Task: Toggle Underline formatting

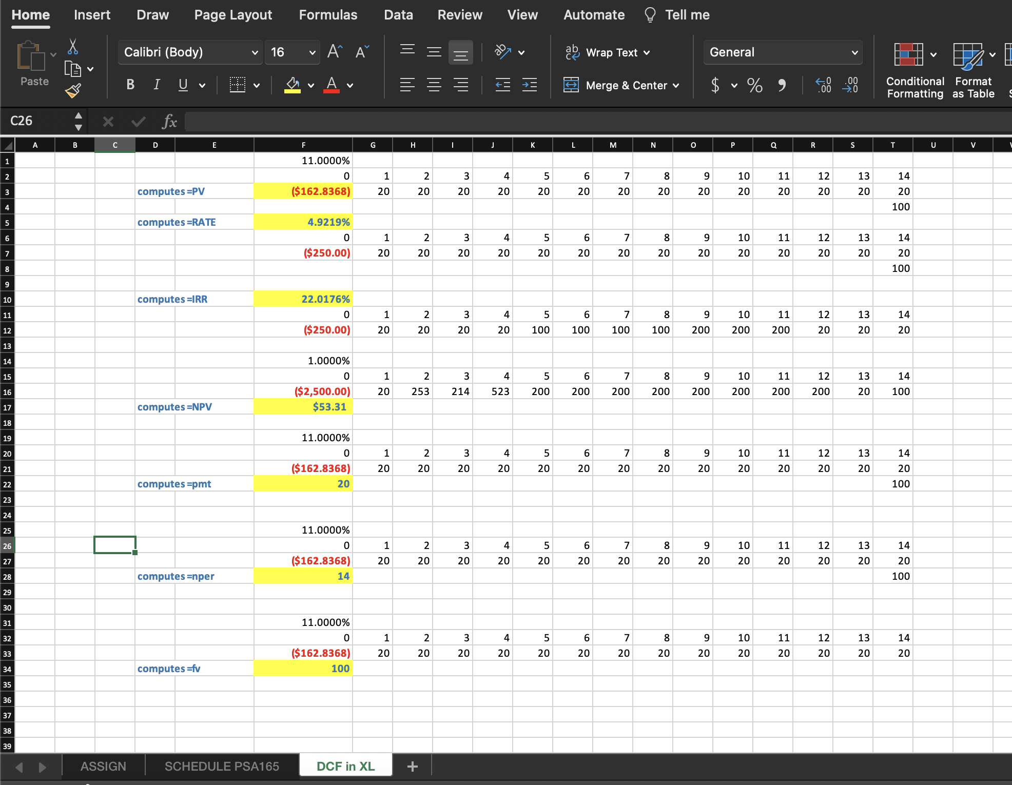Action: 183,85
